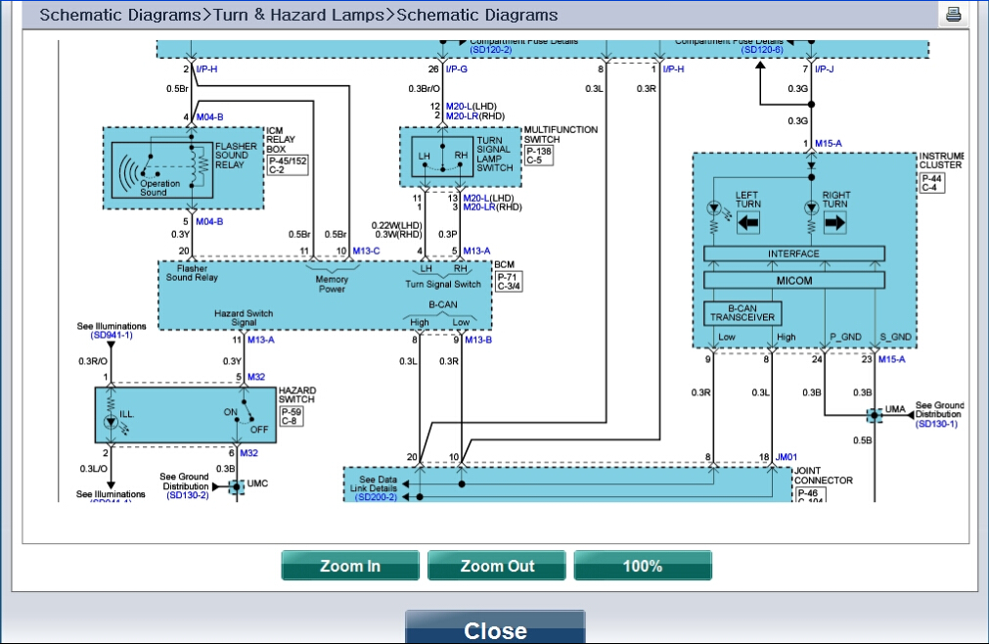
Task: Click the 'Memory Power' text in BCM
Action: click(x=332, y=284)
